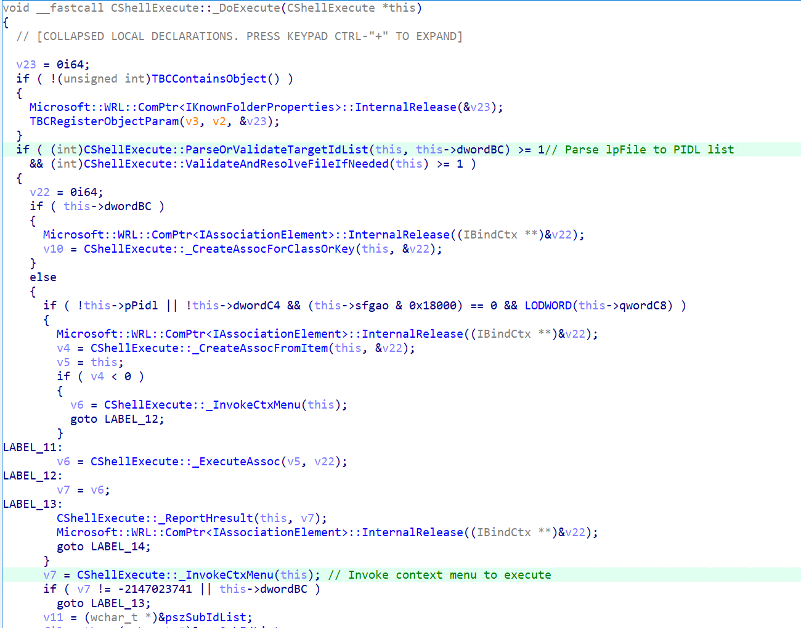Click the _ExecuteAssoc function name

pyautogui.click(x=236, y=462)
